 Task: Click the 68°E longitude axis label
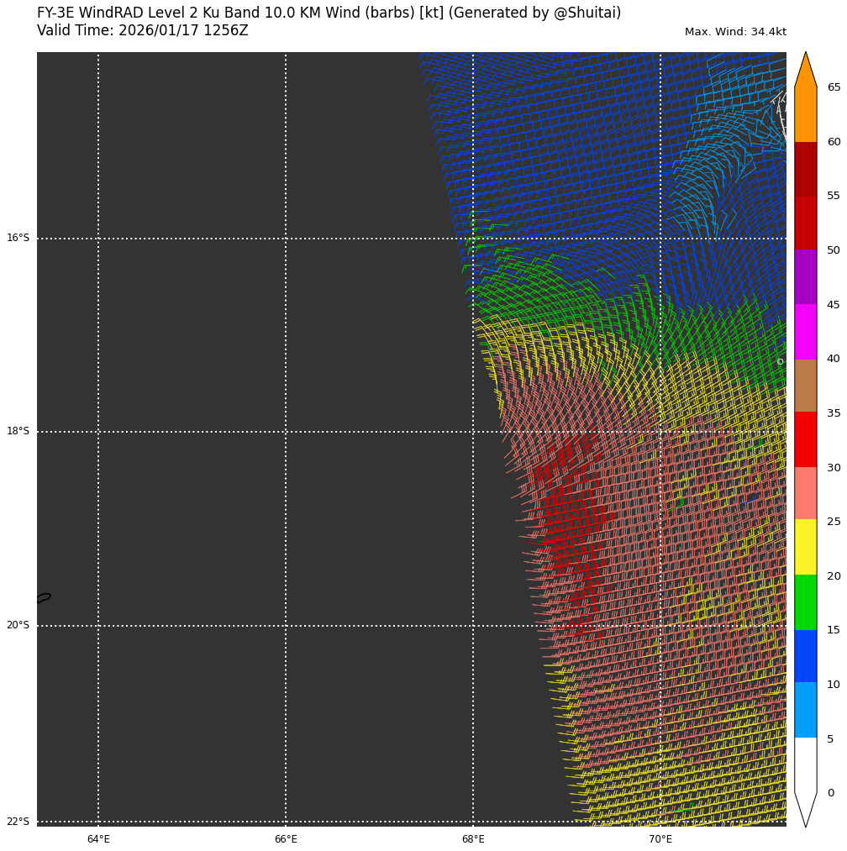pyautogui.click(x=473, y=839)
